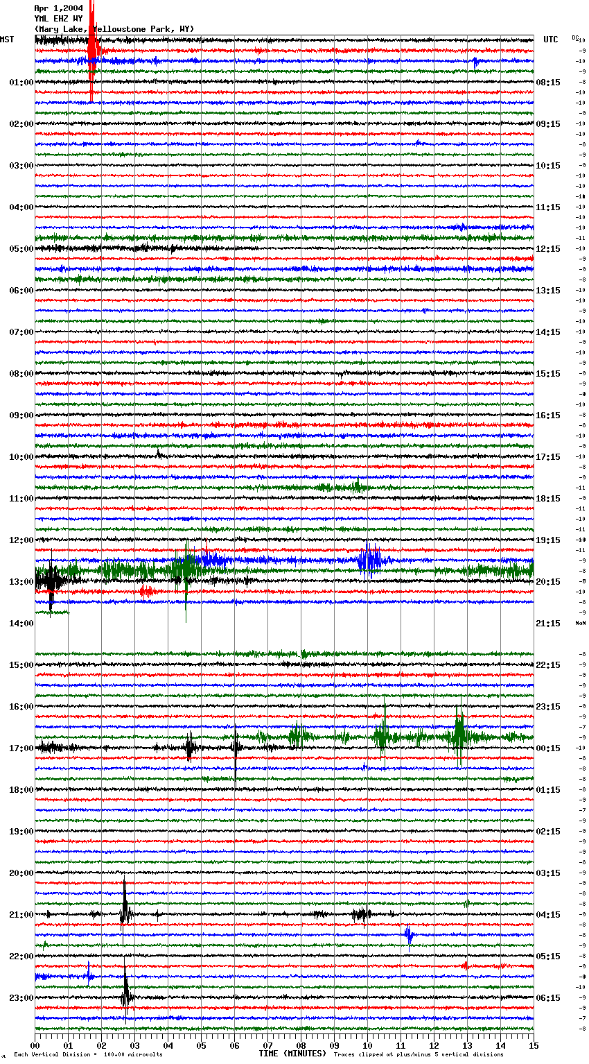Click the "18:15" UTC time label
589x1064 pixels.
coord(548,499)
